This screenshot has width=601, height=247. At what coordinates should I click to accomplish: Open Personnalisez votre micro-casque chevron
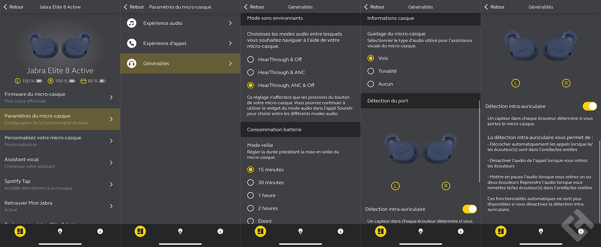[111, 141]
